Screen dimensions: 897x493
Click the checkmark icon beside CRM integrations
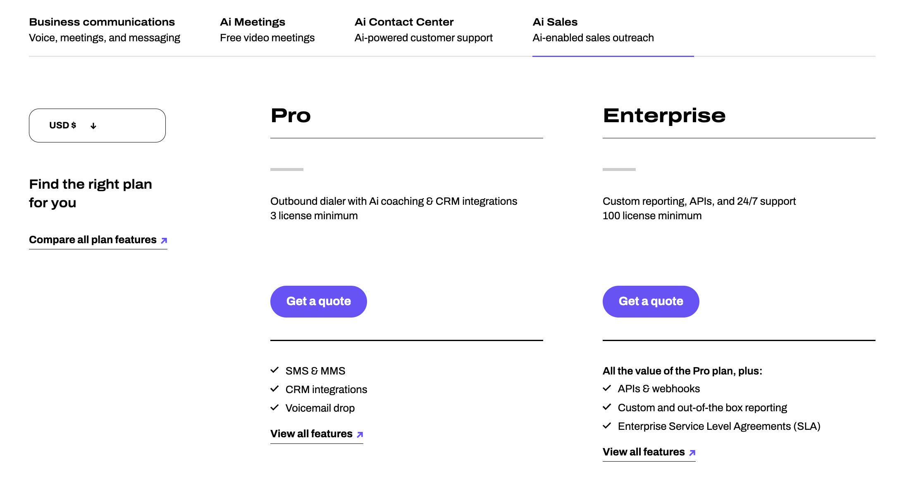pyautogui.click(x=274, y=389)
